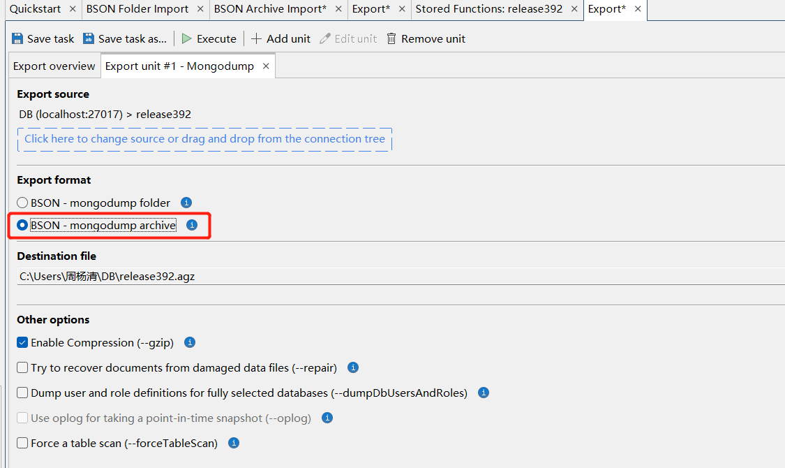Screen dimensions: 785x468
Task: Show info for --forceTableScan option
Action: pyautogui.click(x=234, y=443)
